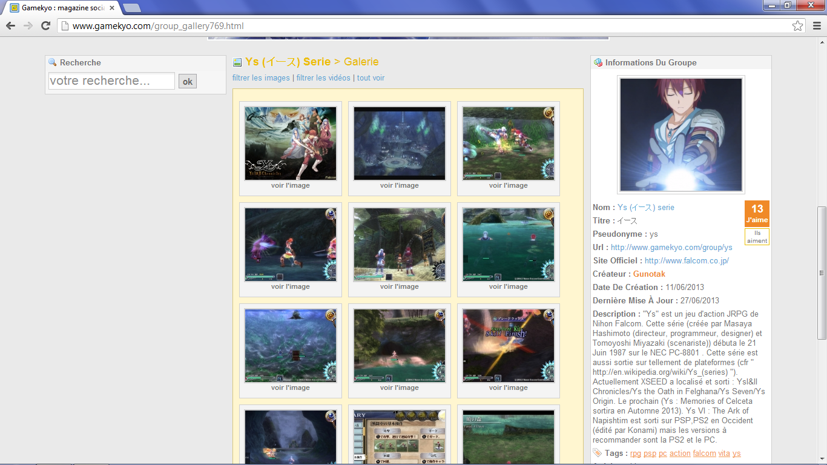Viewport: 827px width, 465px height.
Task: Click the 'falcom' tag
Action: [705, 453]
